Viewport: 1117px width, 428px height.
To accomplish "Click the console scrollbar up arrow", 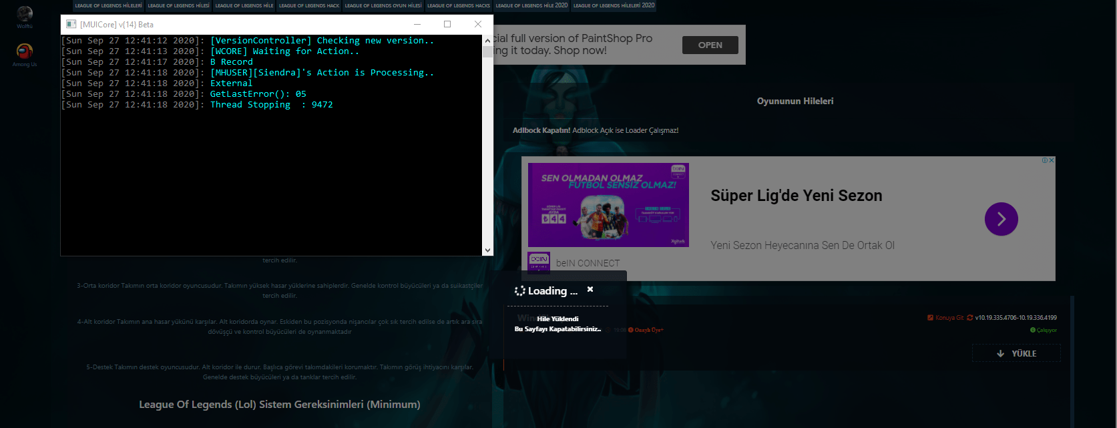I will pyautogui.click(x=487, y=41).
